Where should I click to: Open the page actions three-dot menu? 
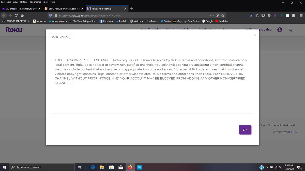[x=212, y=15]
